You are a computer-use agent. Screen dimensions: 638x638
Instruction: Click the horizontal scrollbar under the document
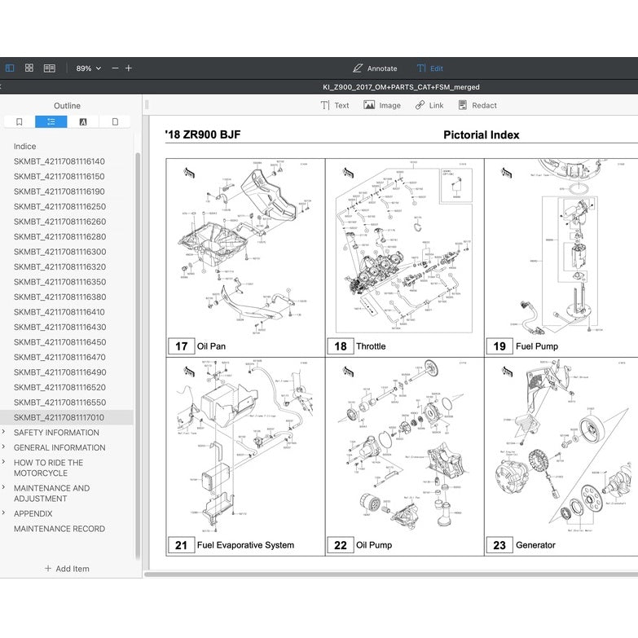click(x=391, y=574)
